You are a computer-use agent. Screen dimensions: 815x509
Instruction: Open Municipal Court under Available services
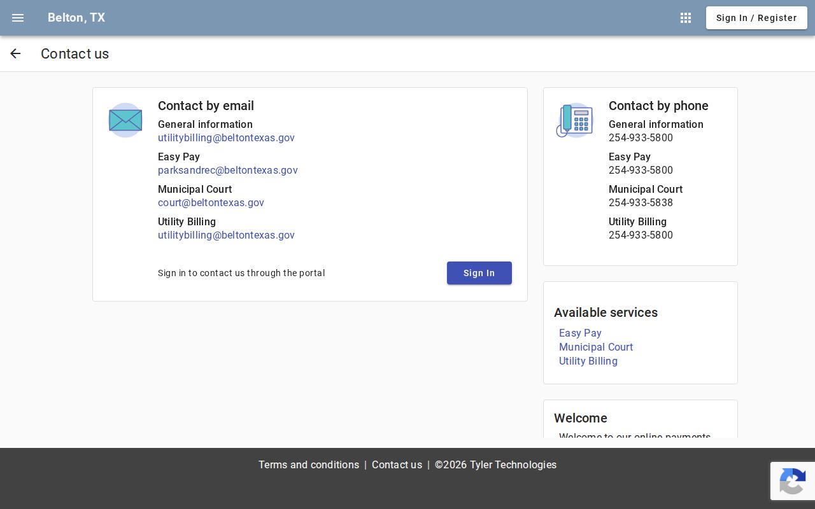click(x=596, y=347)
